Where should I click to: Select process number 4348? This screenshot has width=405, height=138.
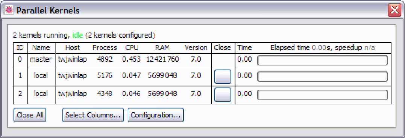(x=105, y=93)
